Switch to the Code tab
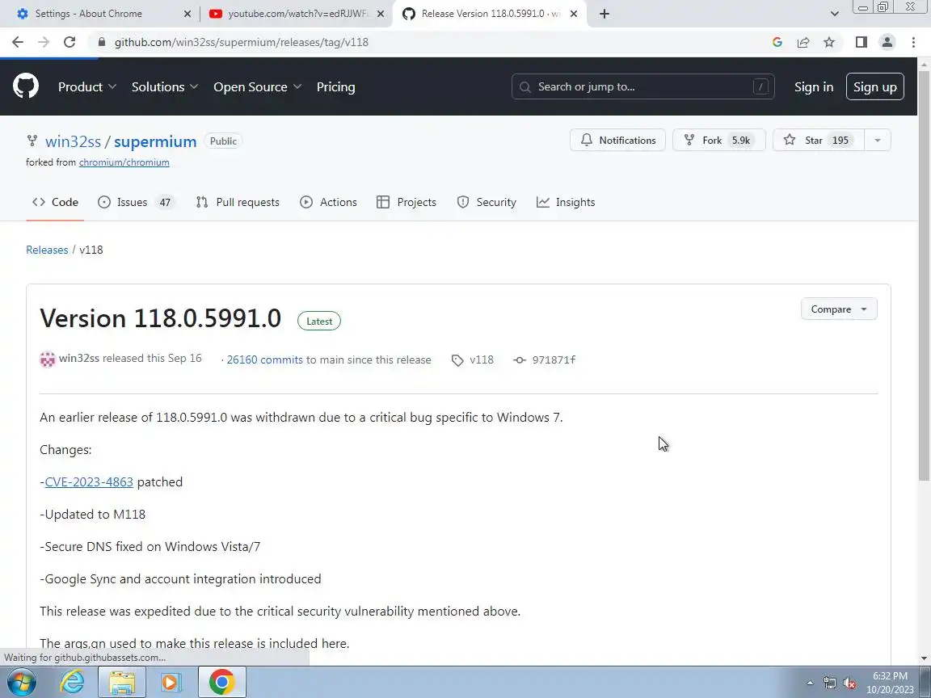The width and height of the screenshot is (931, 698). pos(55,203)
